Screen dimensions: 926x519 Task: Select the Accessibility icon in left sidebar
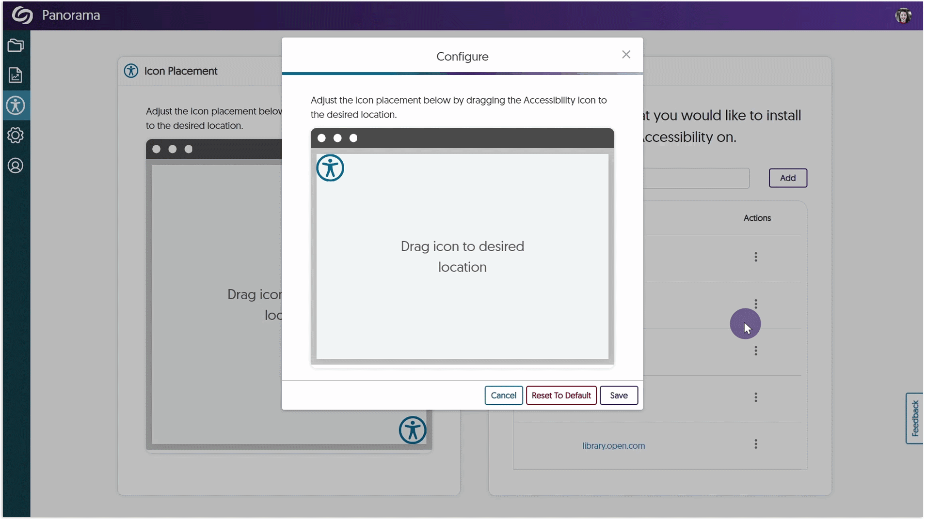[x=16, y=106]
